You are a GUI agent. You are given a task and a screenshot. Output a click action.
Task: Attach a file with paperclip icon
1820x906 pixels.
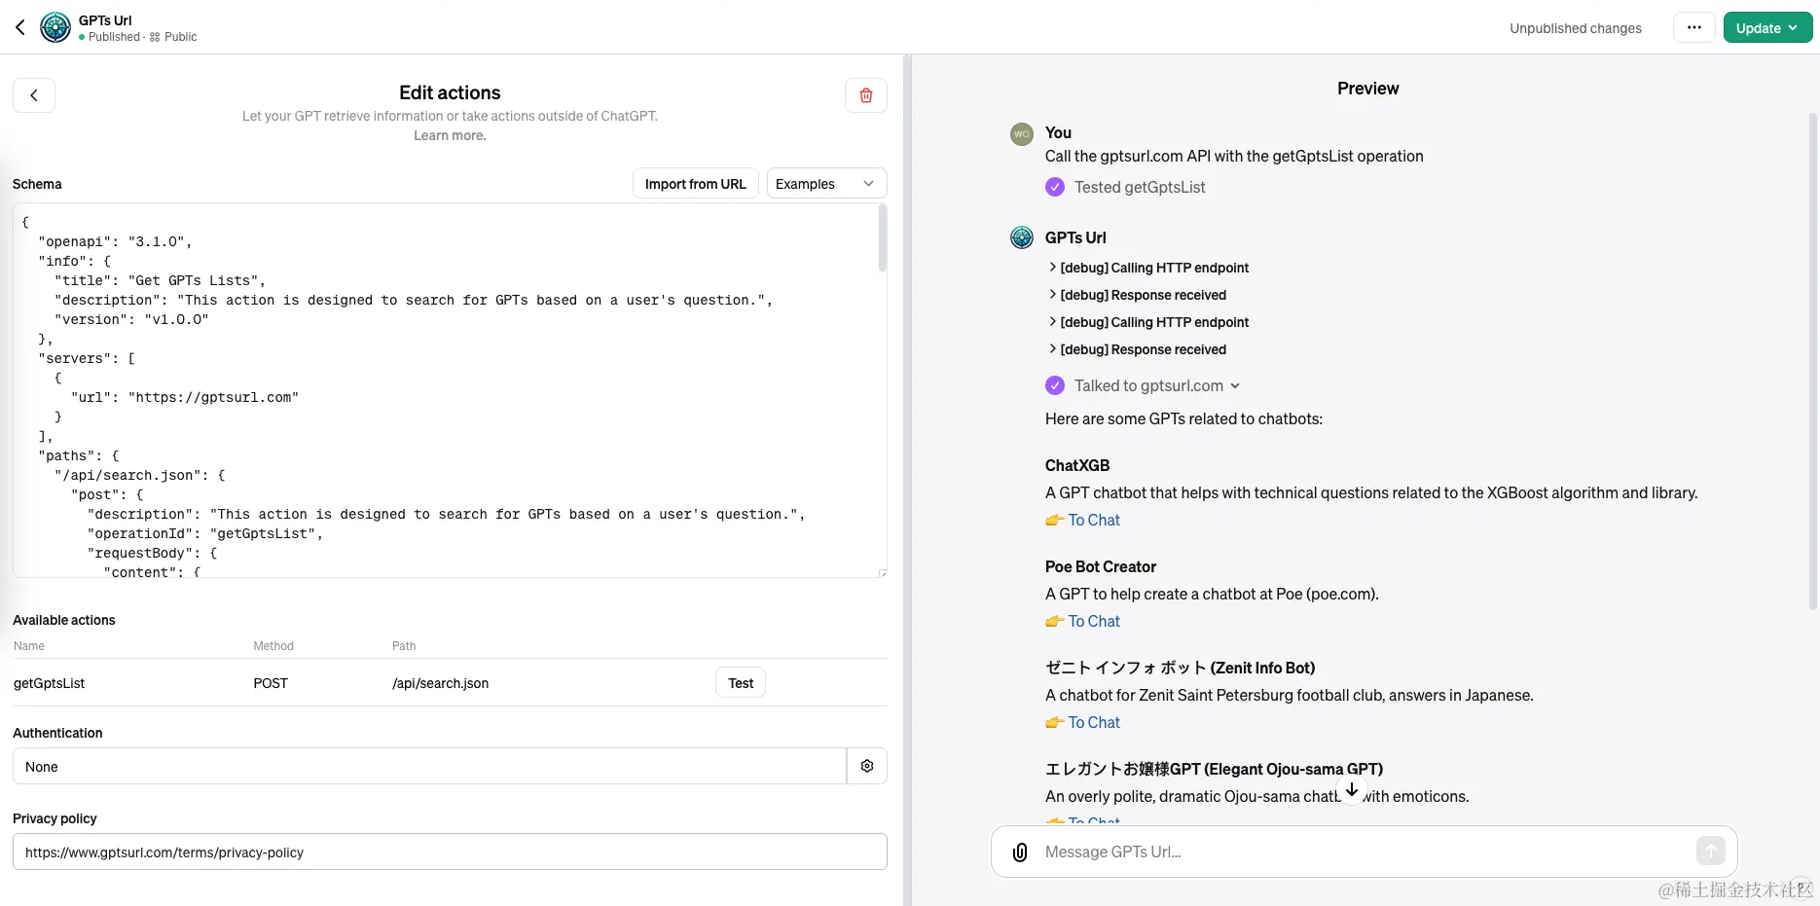pos(1020,852)
